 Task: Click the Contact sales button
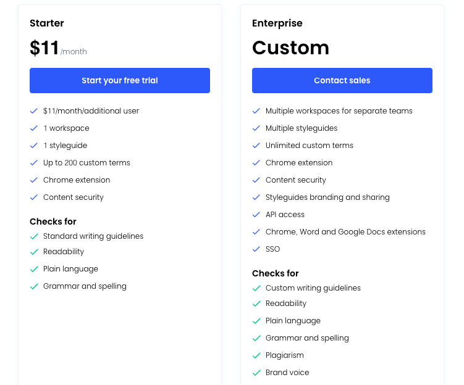[x=342, y=80]
